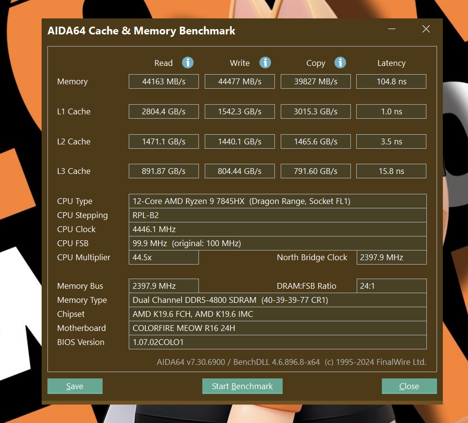Click the Read info icon
The width and height of the screenshot is (468, 423).
188,63
